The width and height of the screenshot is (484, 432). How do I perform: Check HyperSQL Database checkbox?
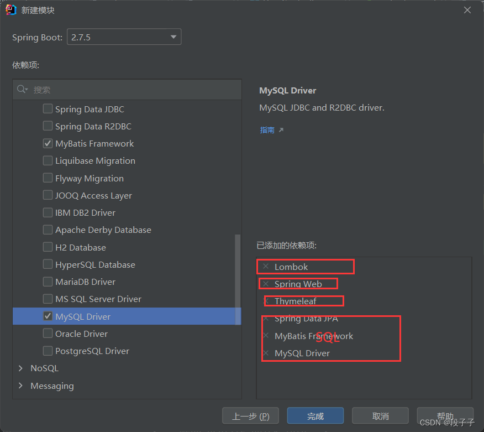[48, 264]
